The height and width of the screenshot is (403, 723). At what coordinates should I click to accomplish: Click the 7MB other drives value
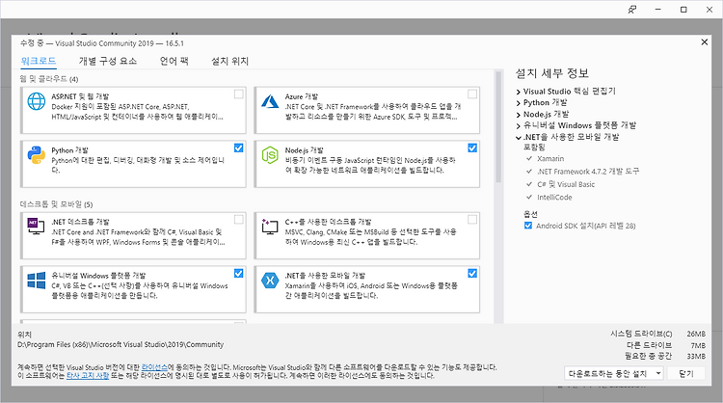698,345
